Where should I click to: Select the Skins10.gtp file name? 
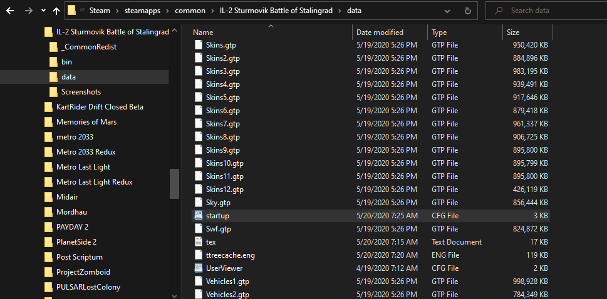pyautogui.click(x=225, y=163)
